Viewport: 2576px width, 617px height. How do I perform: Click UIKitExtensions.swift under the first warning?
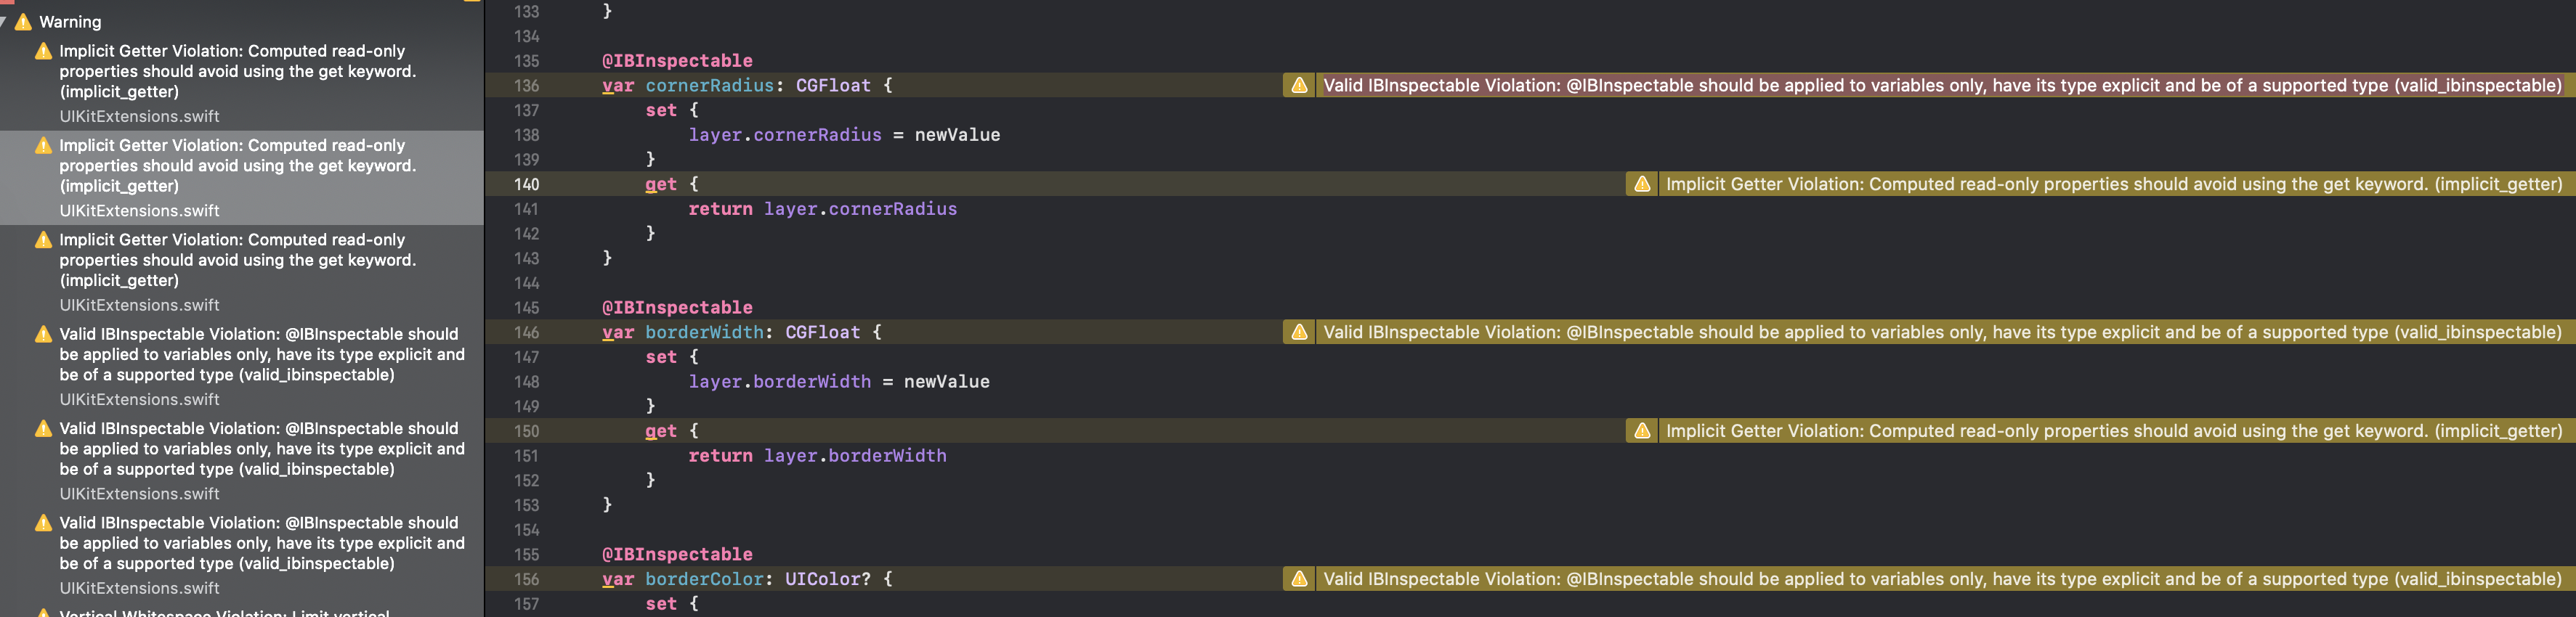[x=139, y=116]
